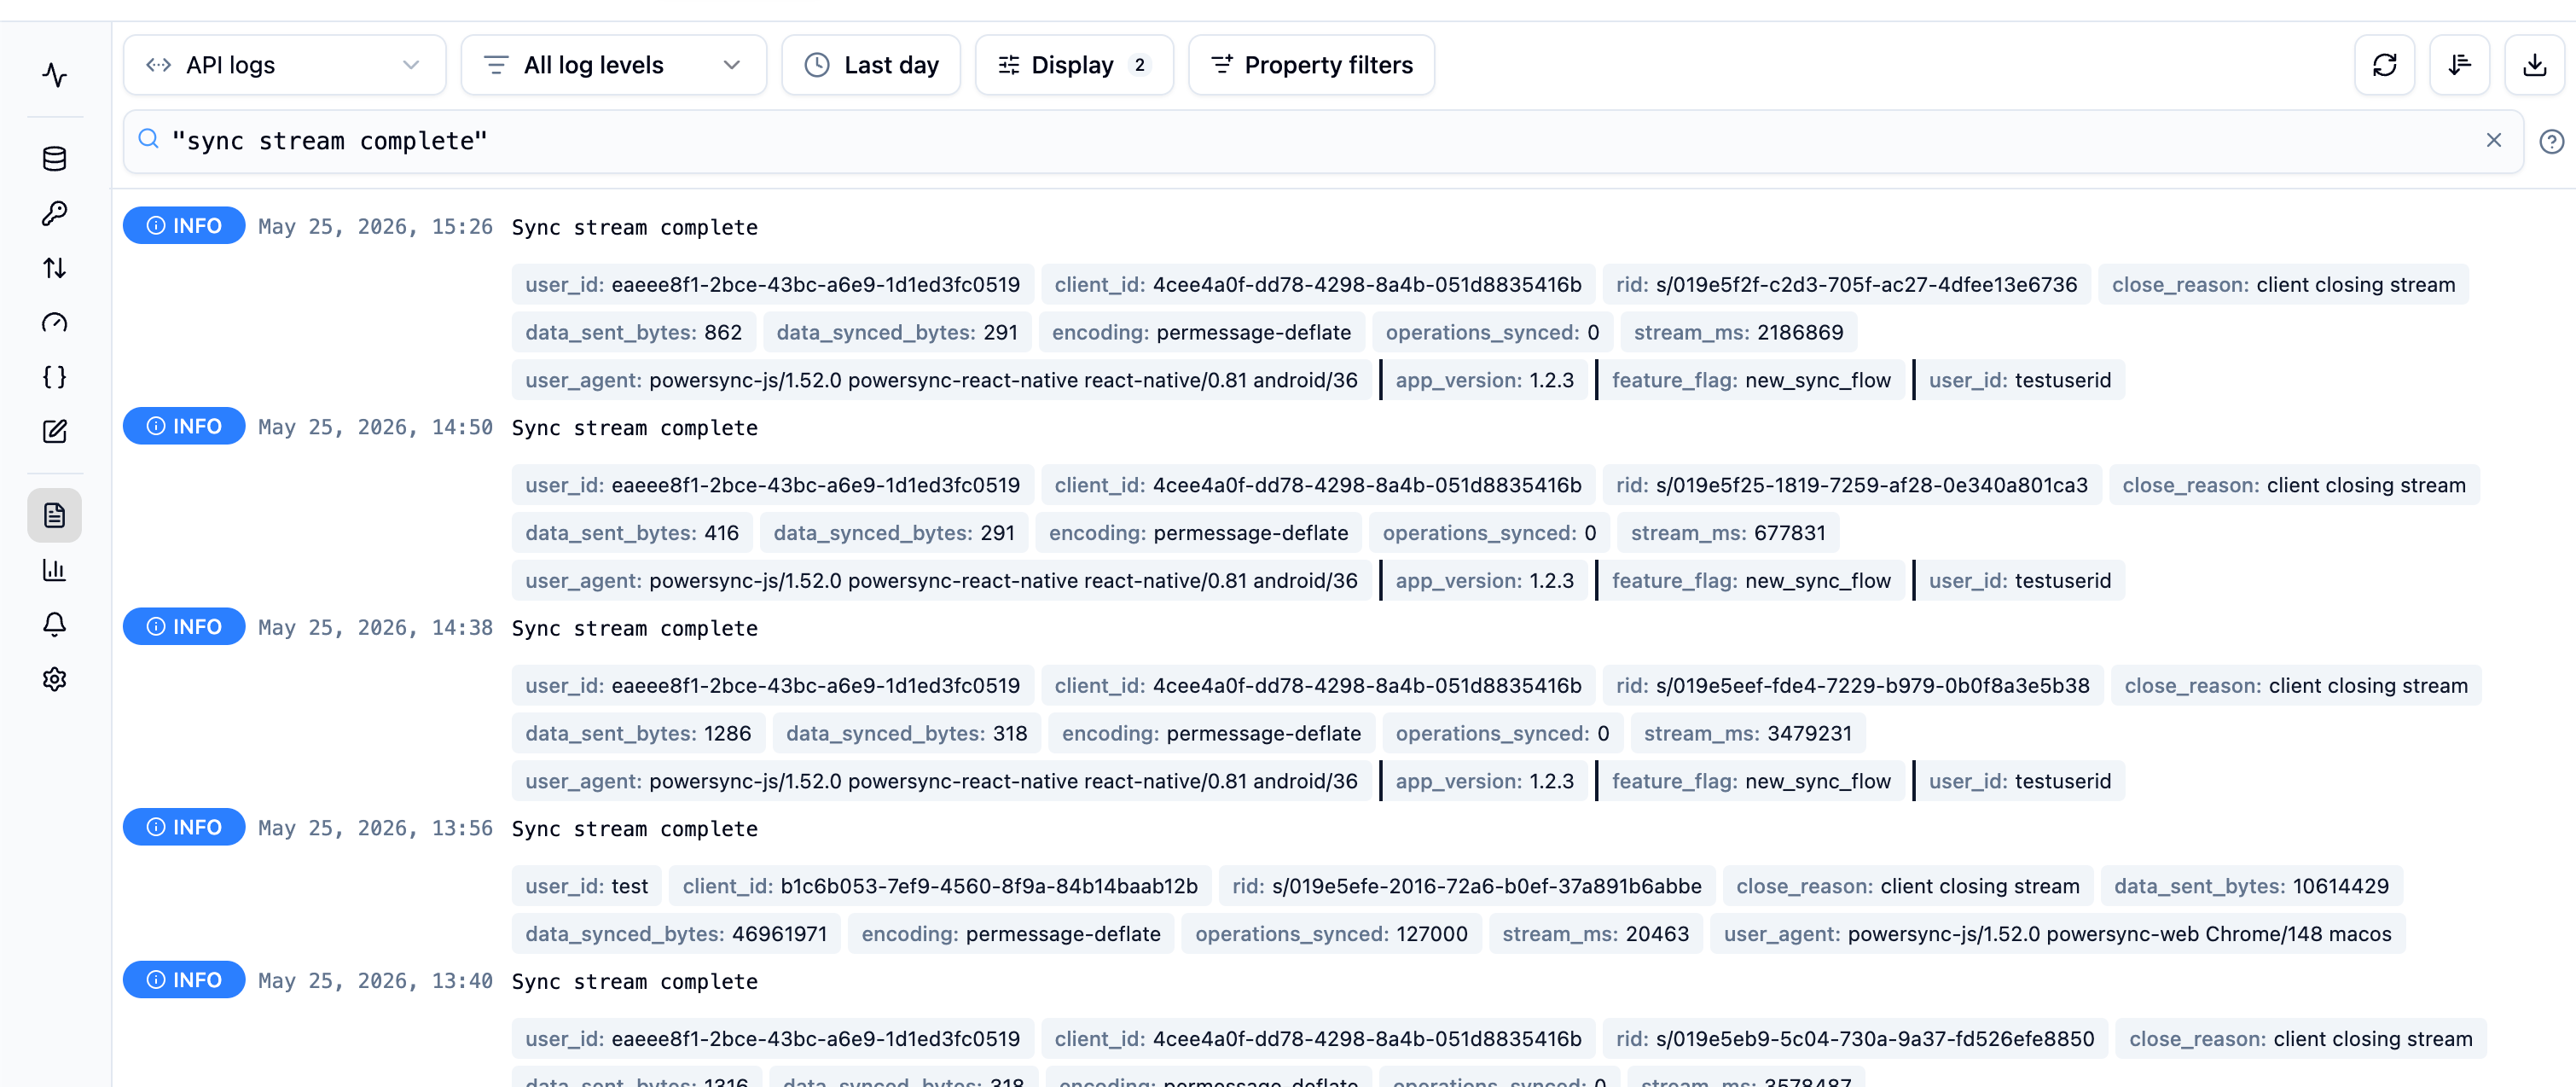Click the stream_ms: 2186869 property chip
The image size is (2576, 1087).
pos(1738,332)
